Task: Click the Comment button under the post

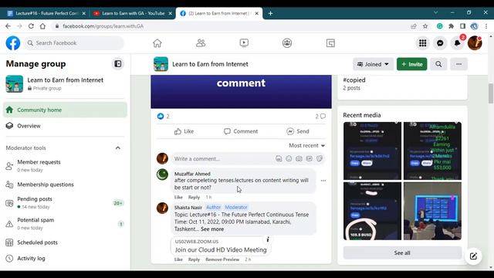Action: pyautogui.click(x=241, y=131)
